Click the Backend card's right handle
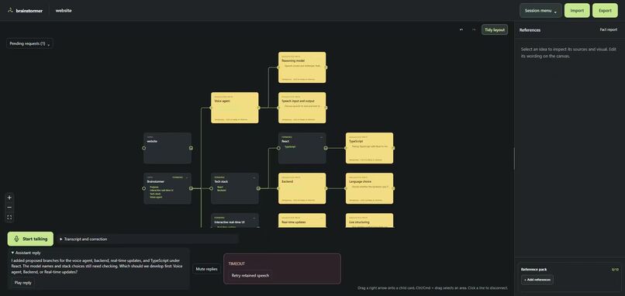625x296 pixels. click(x=326, y=188)
